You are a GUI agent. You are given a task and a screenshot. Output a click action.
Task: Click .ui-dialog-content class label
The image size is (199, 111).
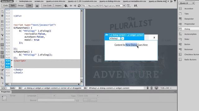[x=118, y=35]
